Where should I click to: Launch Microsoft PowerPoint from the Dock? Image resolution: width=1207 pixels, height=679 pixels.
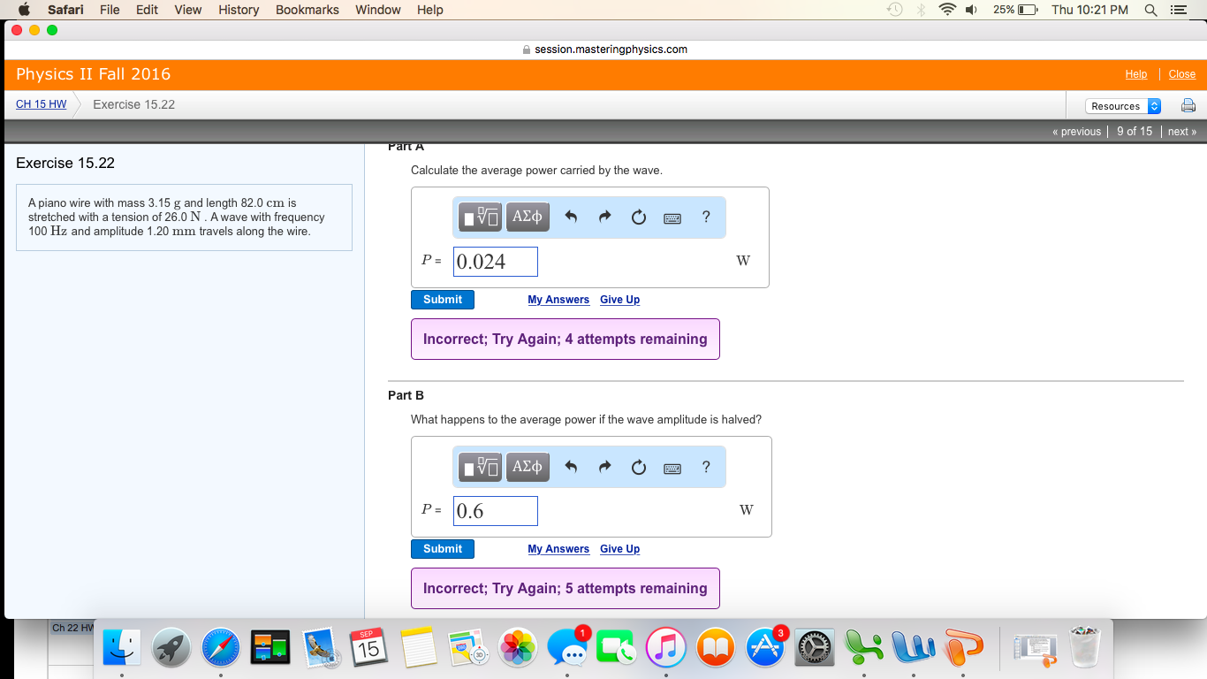(963, 649)
